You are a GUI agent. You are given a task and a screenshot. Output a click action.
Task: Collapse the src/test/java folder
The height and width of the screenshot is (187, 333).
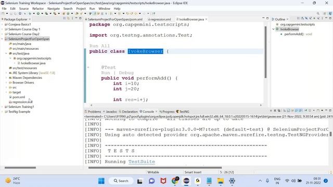[x=6, y=54]
